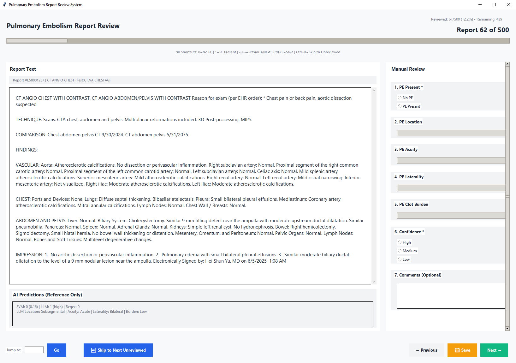
Task: Click the Next button to advance reports
Action: click(x=494, y=350)
